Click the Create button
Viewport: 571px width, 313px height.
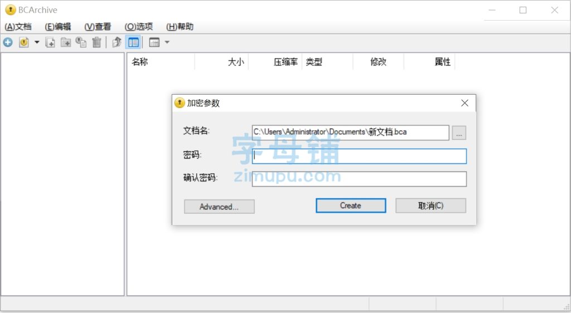coord(351,206)
